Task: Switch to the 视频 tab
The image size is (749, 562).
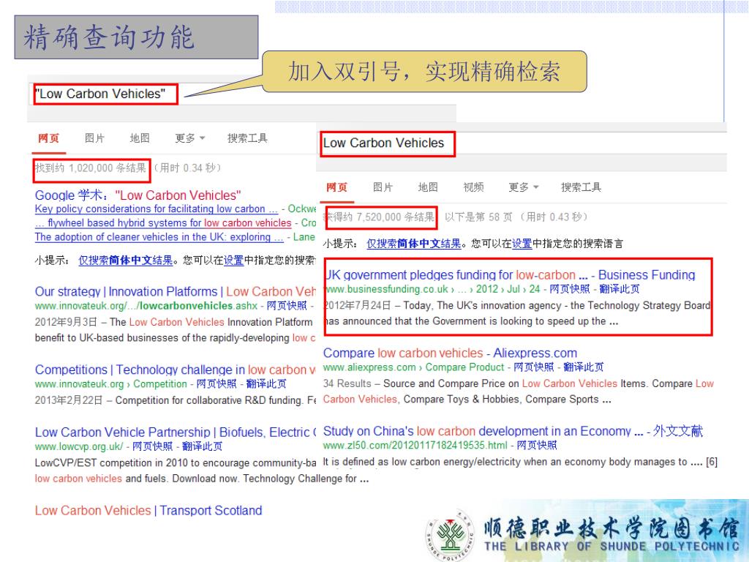Action: [473, 187]
